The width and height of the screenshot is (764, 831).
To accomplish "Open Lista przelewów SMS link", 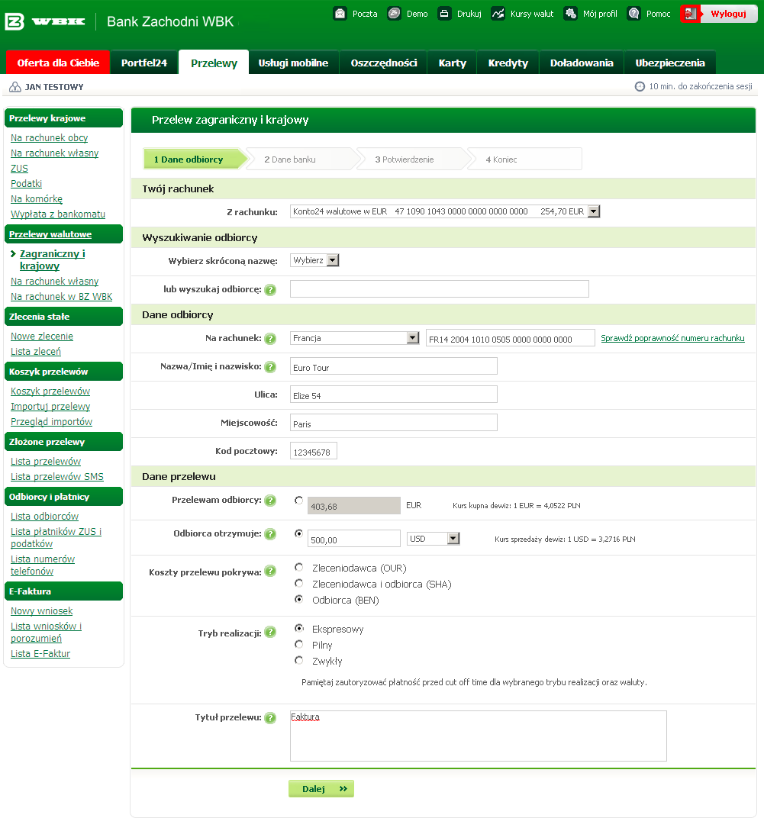I will coord(57,477).
